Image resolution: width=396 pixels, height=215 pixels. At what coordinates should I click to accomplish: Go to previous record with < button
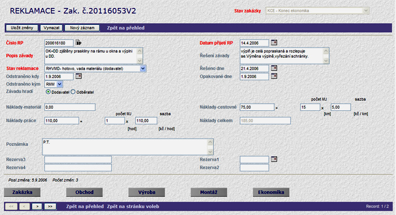pos(24,207)
